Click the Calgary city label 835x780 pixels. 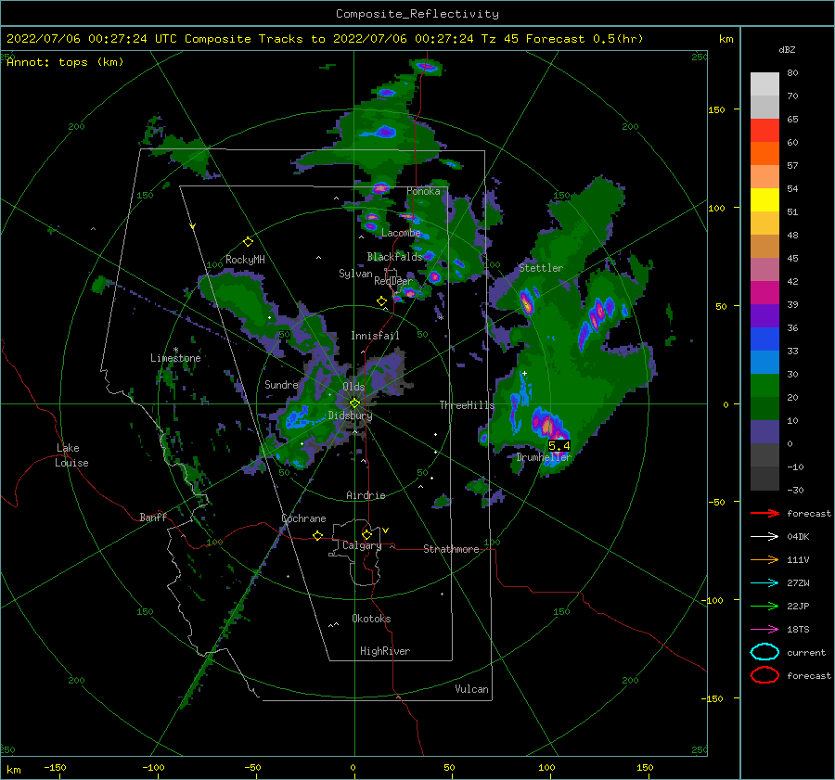(x=362, y=545)
